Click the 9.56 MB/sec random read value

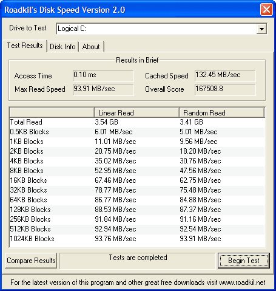click(x=198, y=142)
